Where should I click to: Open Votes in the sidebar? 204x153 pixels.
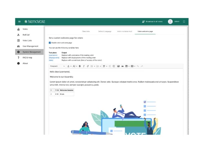[29, 29]
